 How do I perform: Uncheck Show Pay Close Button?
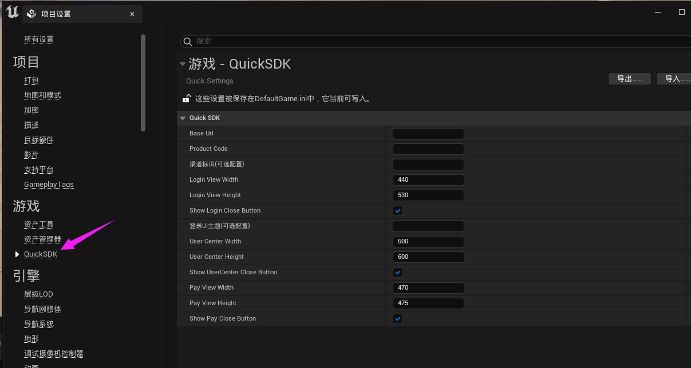pyautogui.click(x=398, y=319)
